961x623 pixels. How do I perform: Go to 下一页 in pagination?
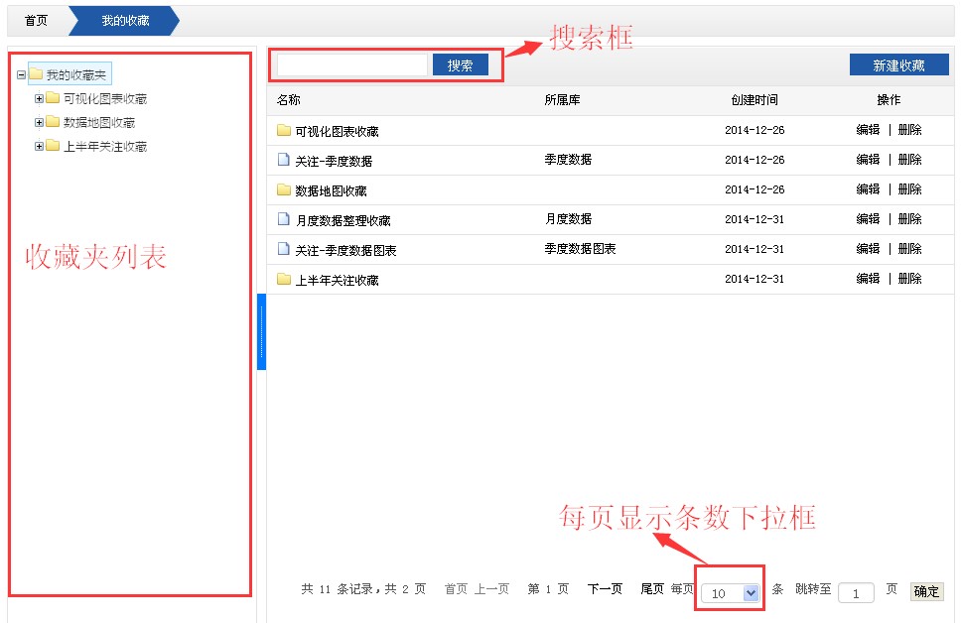[605, 588]
